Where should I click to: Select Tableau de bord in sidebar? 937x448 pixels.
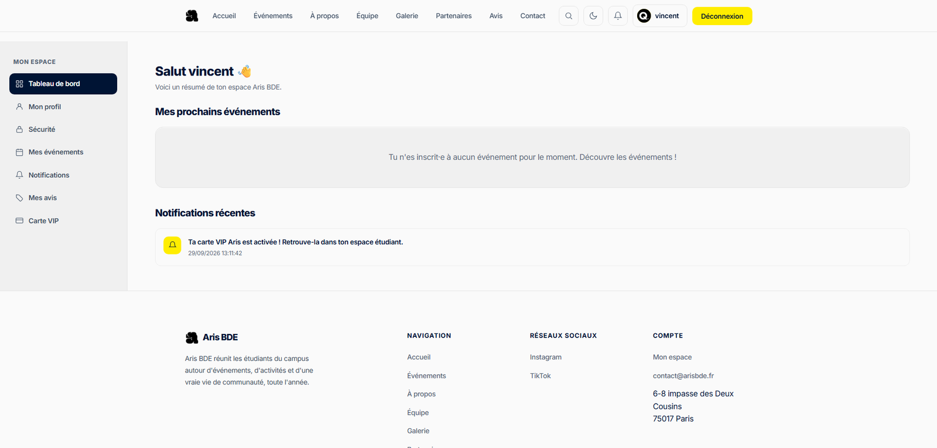(x=63, y=84)
